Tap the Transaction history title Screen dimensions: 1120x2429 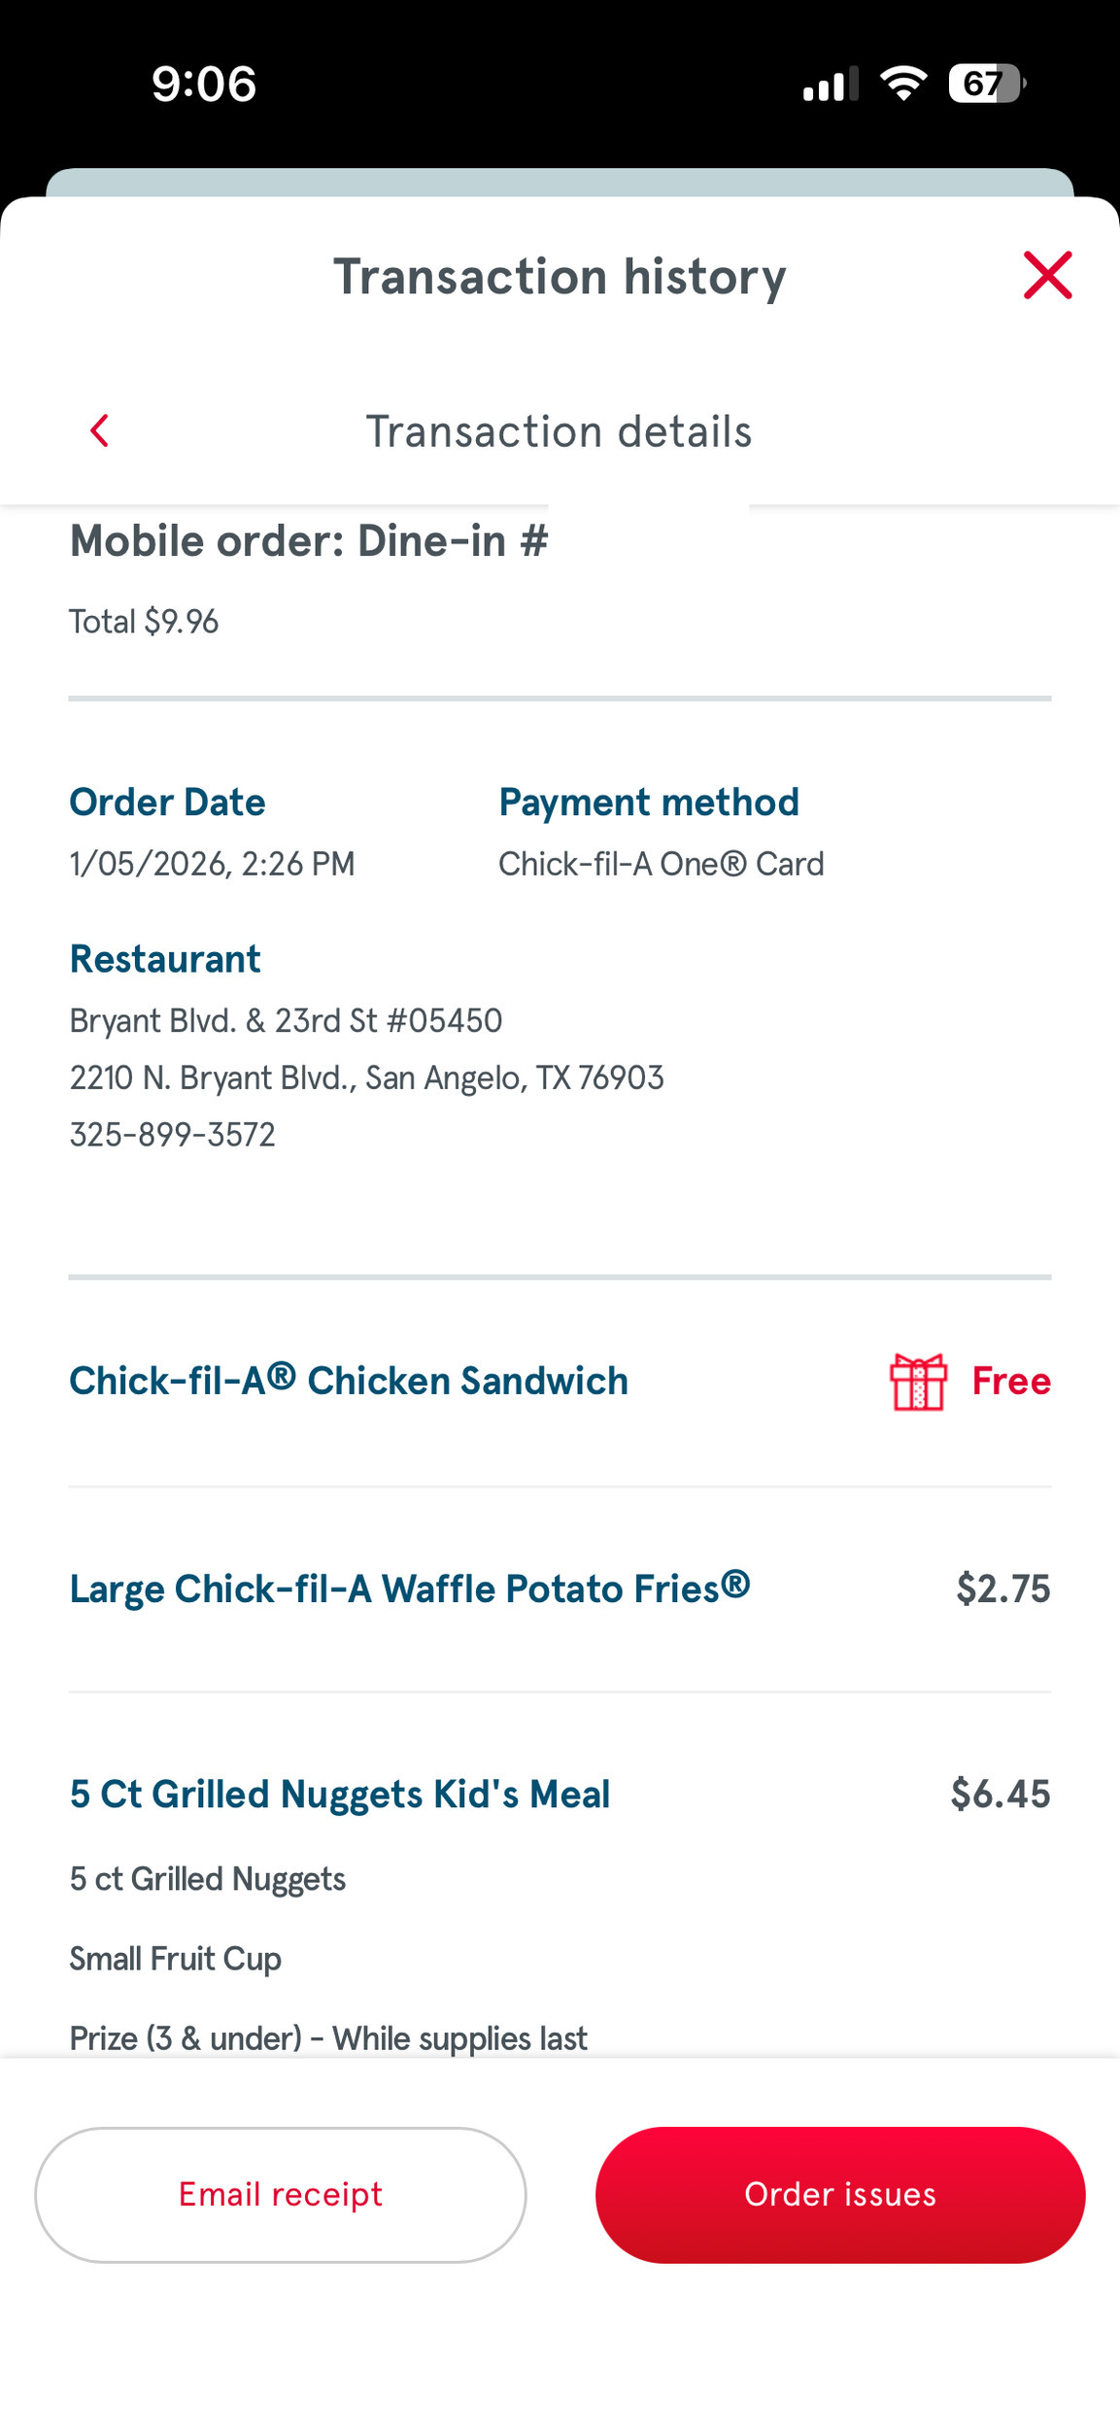pyautogui.click(x=560, y=276)
